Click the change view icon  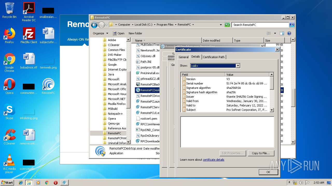pos(269,33)
